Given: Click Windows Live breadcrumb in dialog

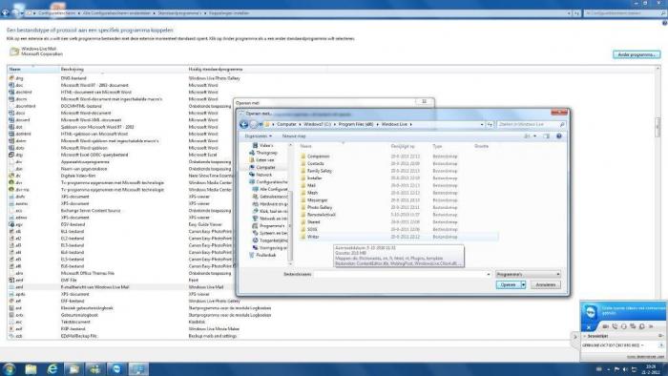Looking at the screenshot, I should [x=394, y=124].
